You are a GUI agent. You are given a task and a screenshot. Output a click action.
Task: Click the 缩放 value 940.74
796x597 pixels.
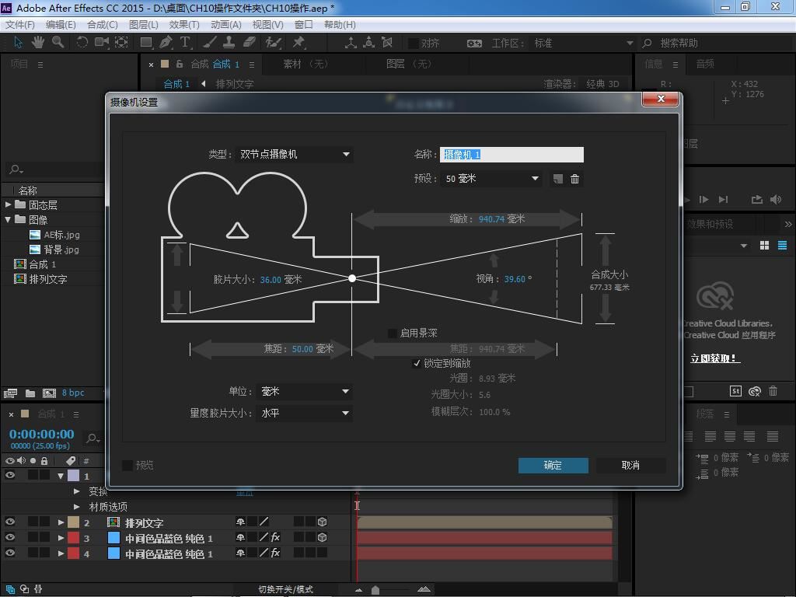coord(491,218)
